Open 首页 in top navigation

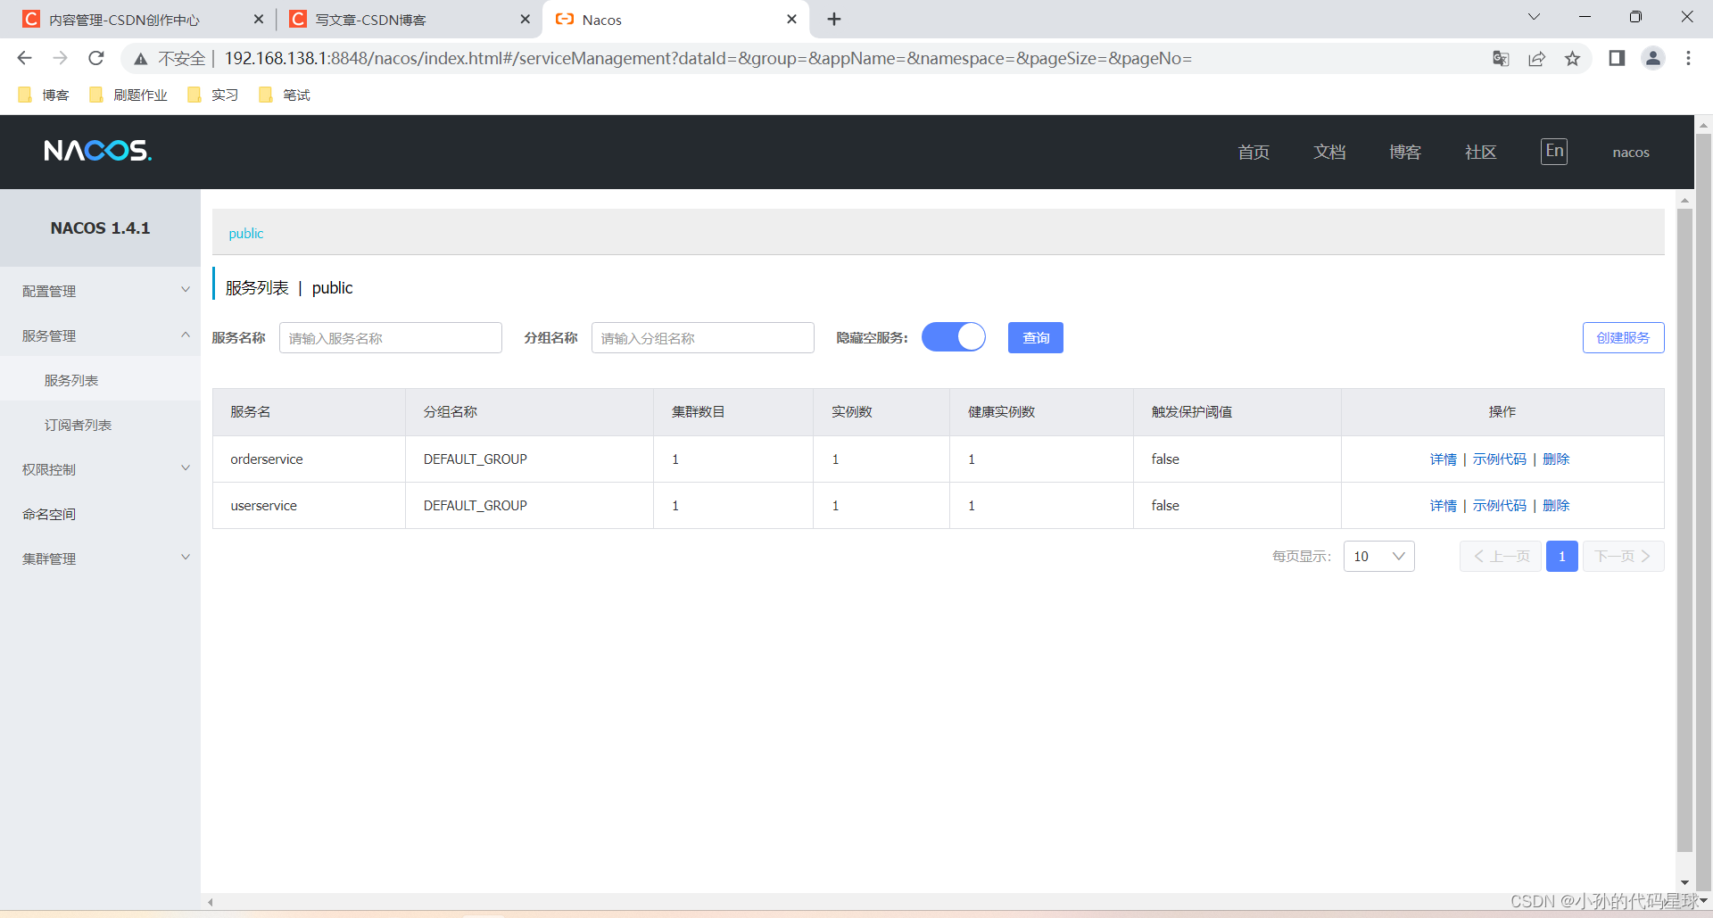click(1254, 152)
